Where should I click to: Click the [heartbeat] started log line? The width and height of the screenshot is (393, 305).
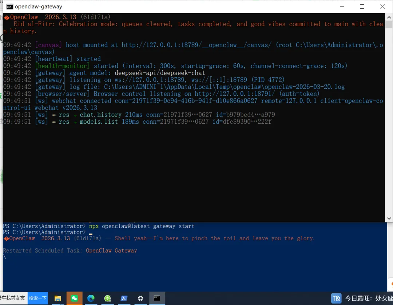[52, 59]
